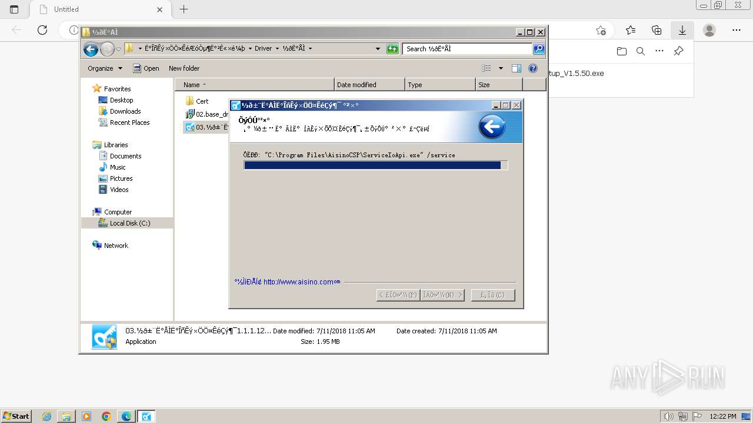Click New folder in Explorer toolbar
Image resolution: width=753 pixels, height=424 pixels.
184,68
